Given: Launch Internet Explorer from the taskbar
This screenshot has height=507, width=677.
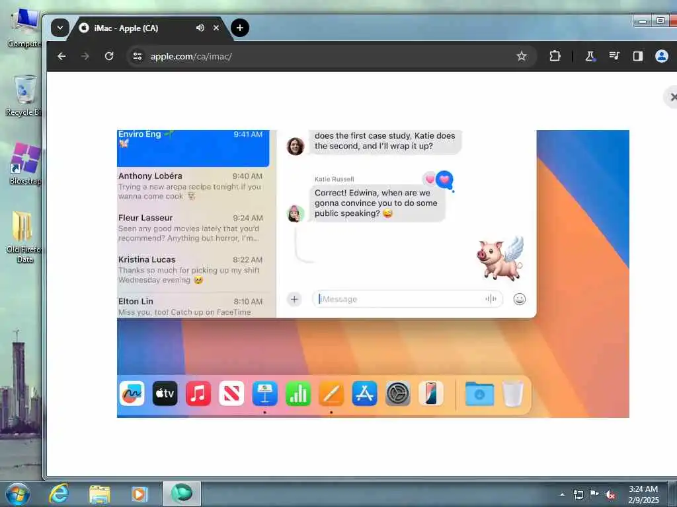Looking at the screenshot, I should [x=59, y=494].
